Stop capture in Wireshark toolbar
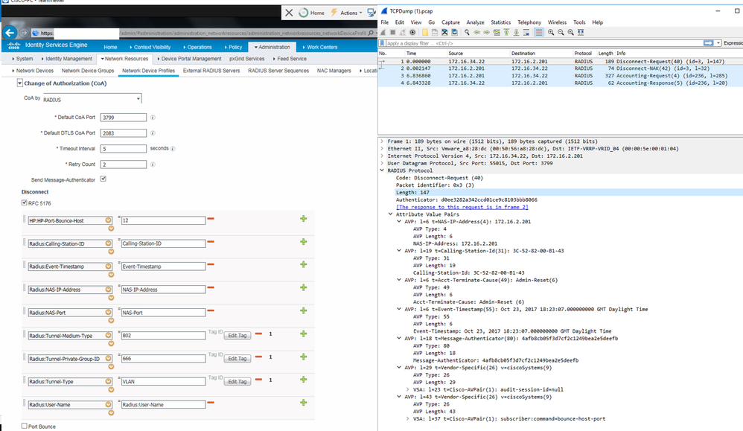This screenshot has width=743, height=431. pos(393,32)
